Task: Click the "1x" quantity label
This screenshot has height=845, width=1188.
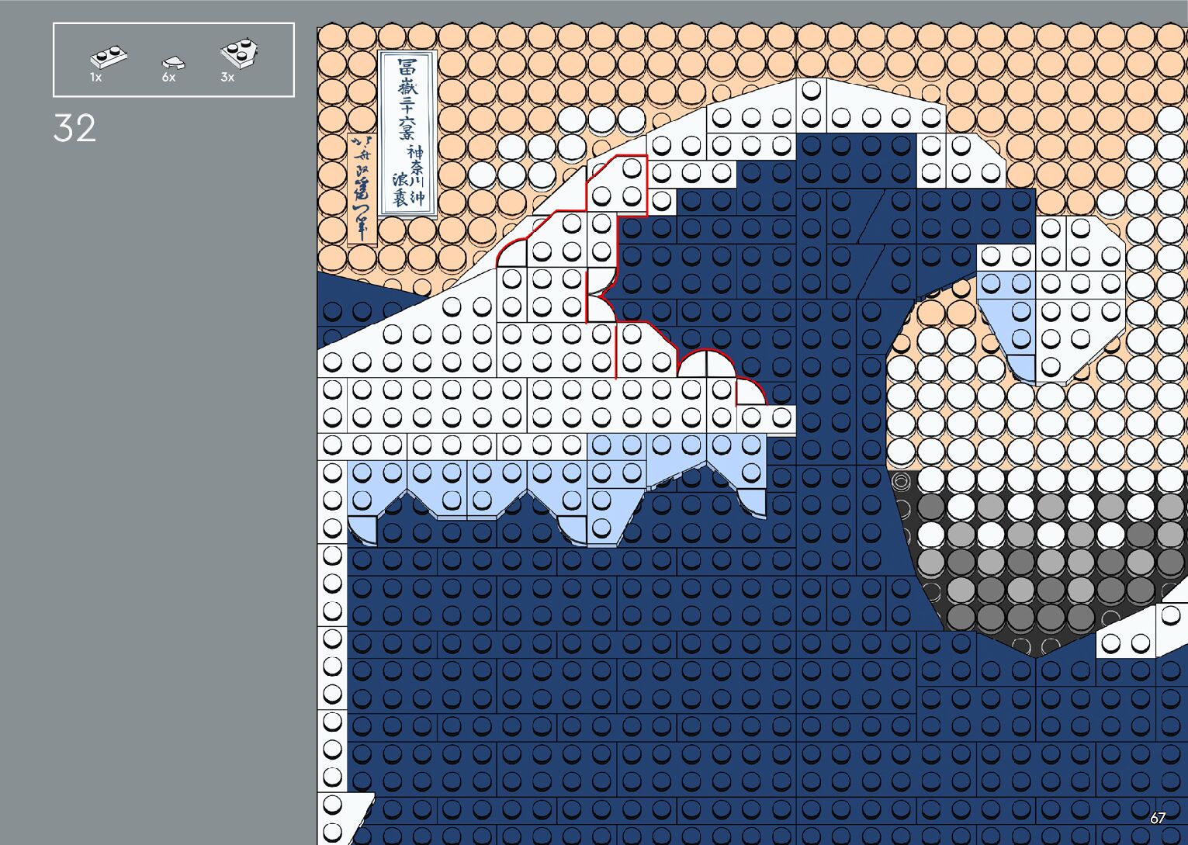Action: click(95, 78)
